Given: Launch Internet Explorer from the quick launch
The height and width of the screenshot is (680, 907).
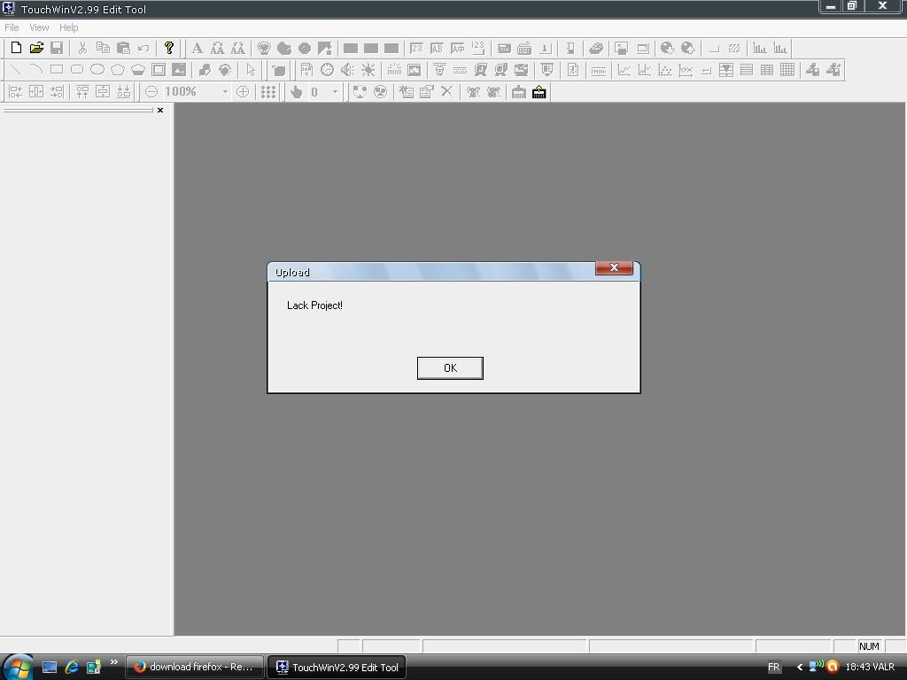Looking at the screenshot, I should (72, 667).
